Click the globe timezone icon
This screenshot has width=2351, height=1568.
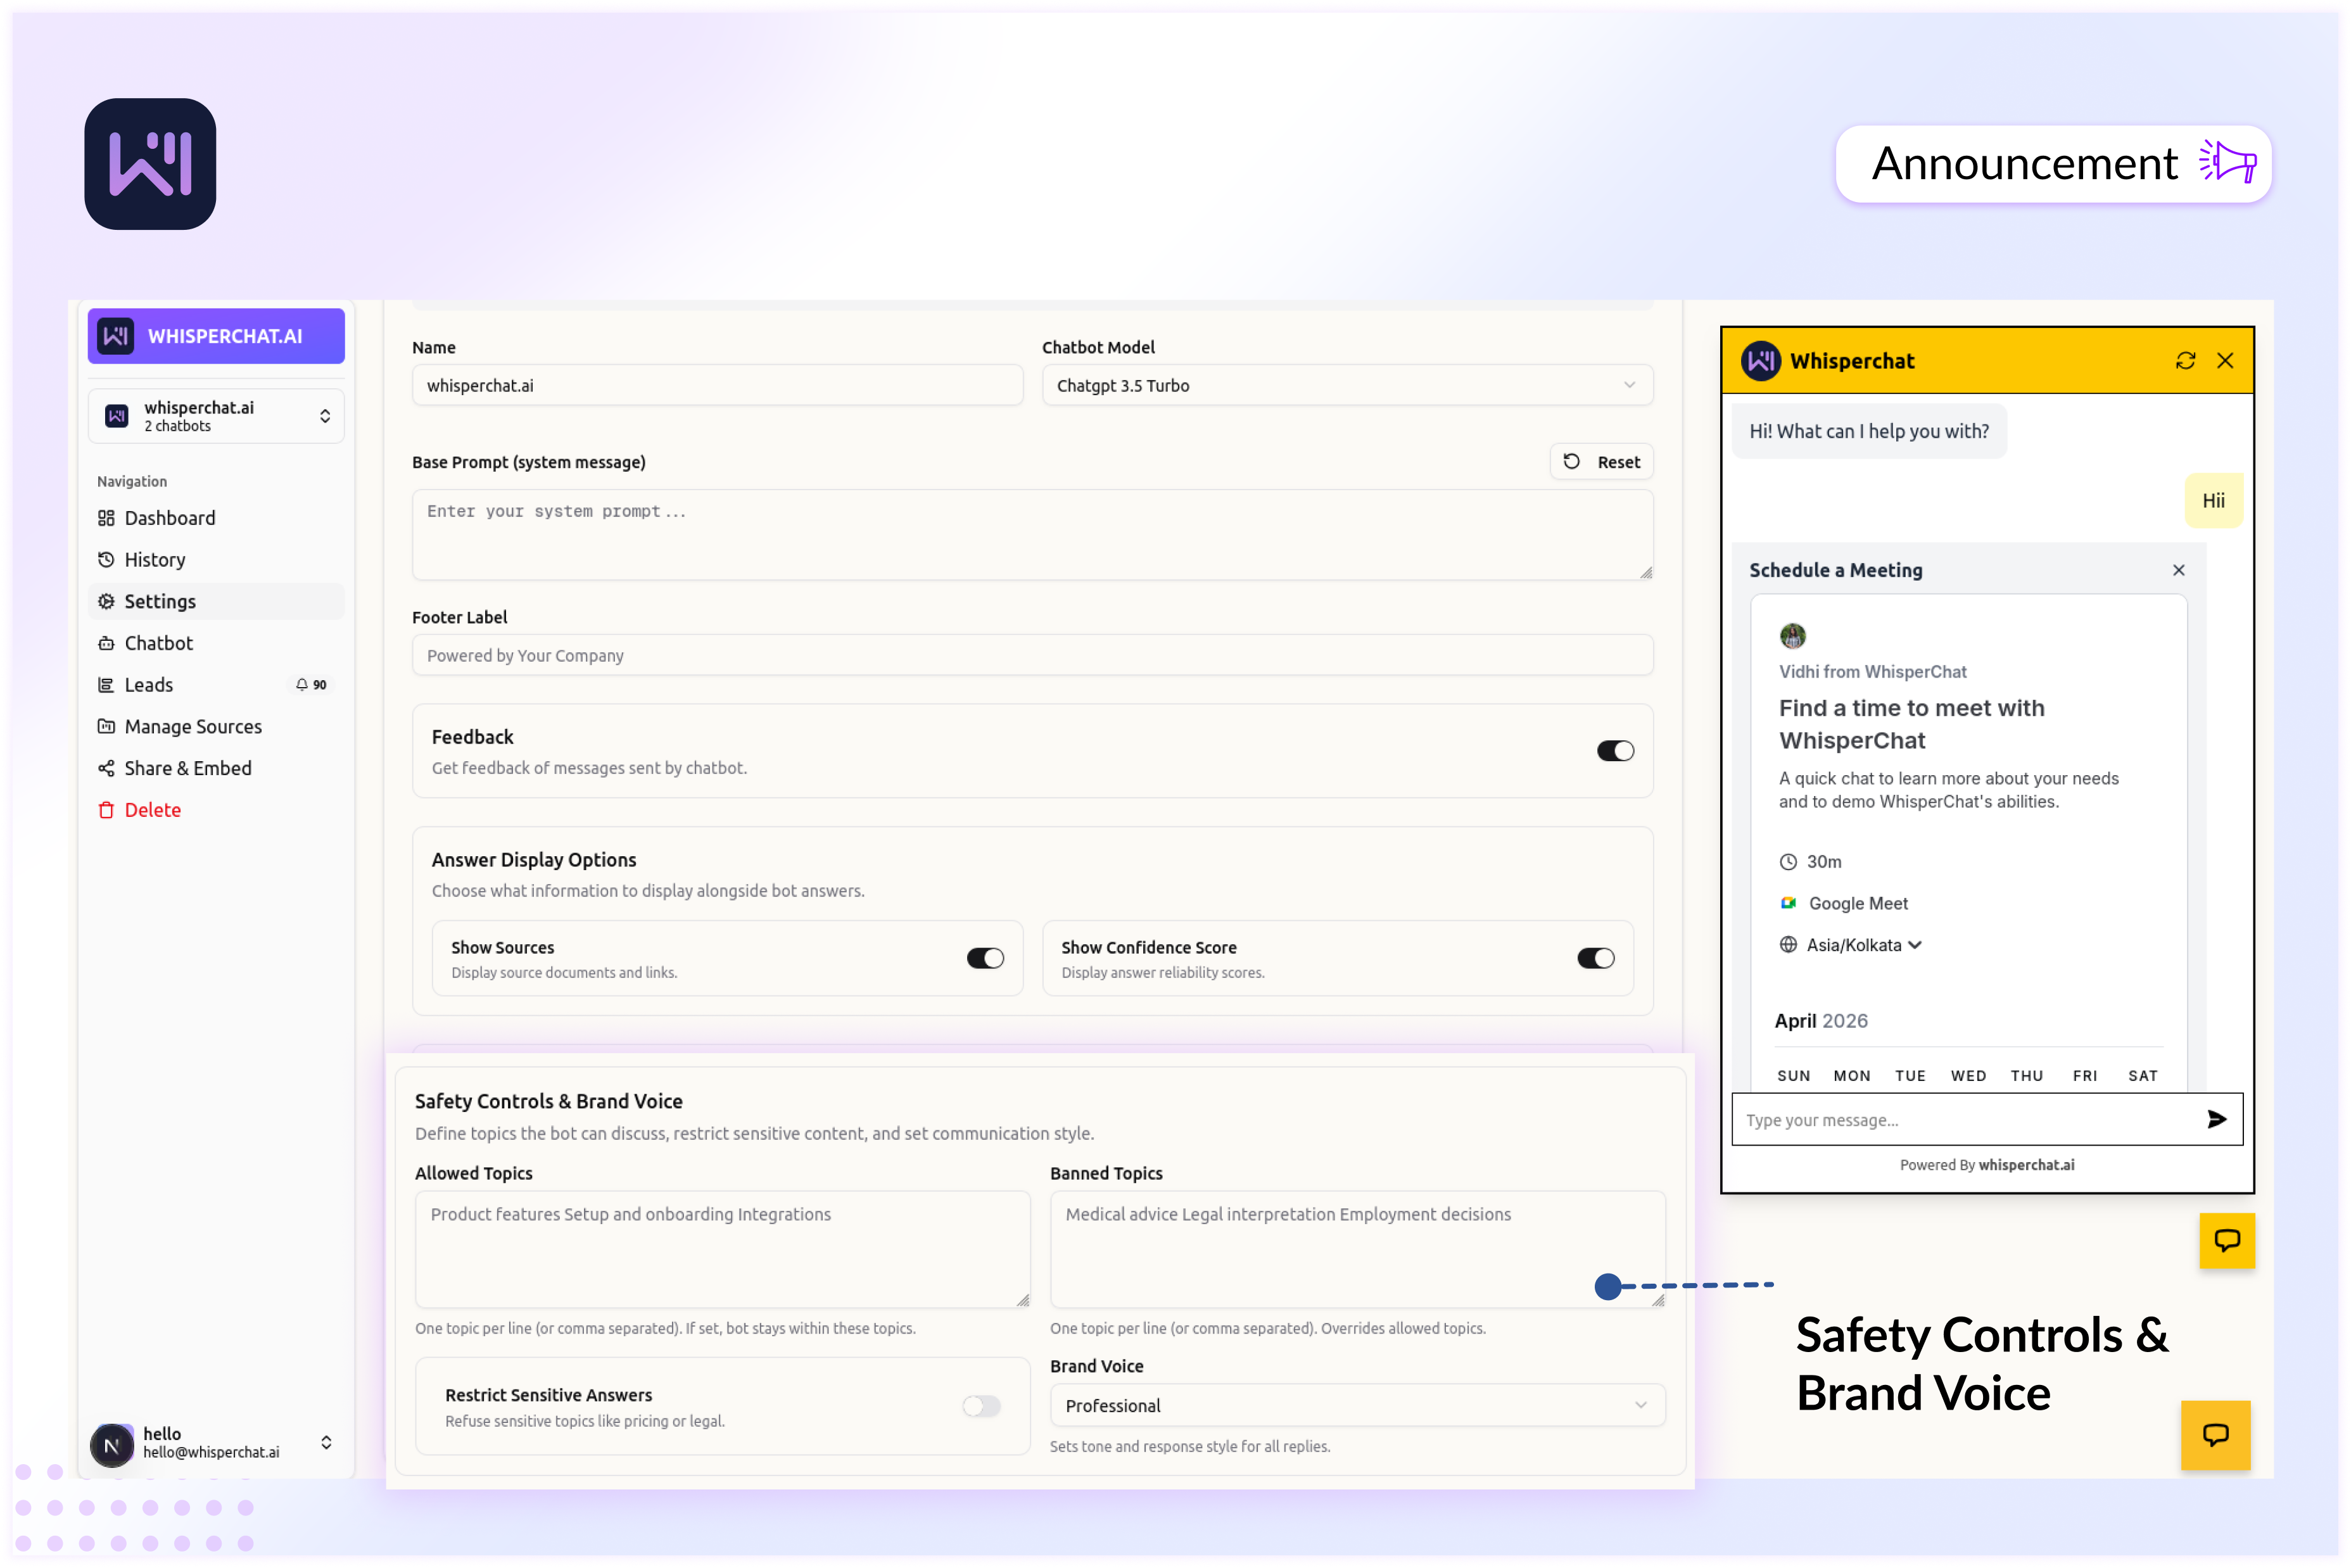pos(1788,945)
